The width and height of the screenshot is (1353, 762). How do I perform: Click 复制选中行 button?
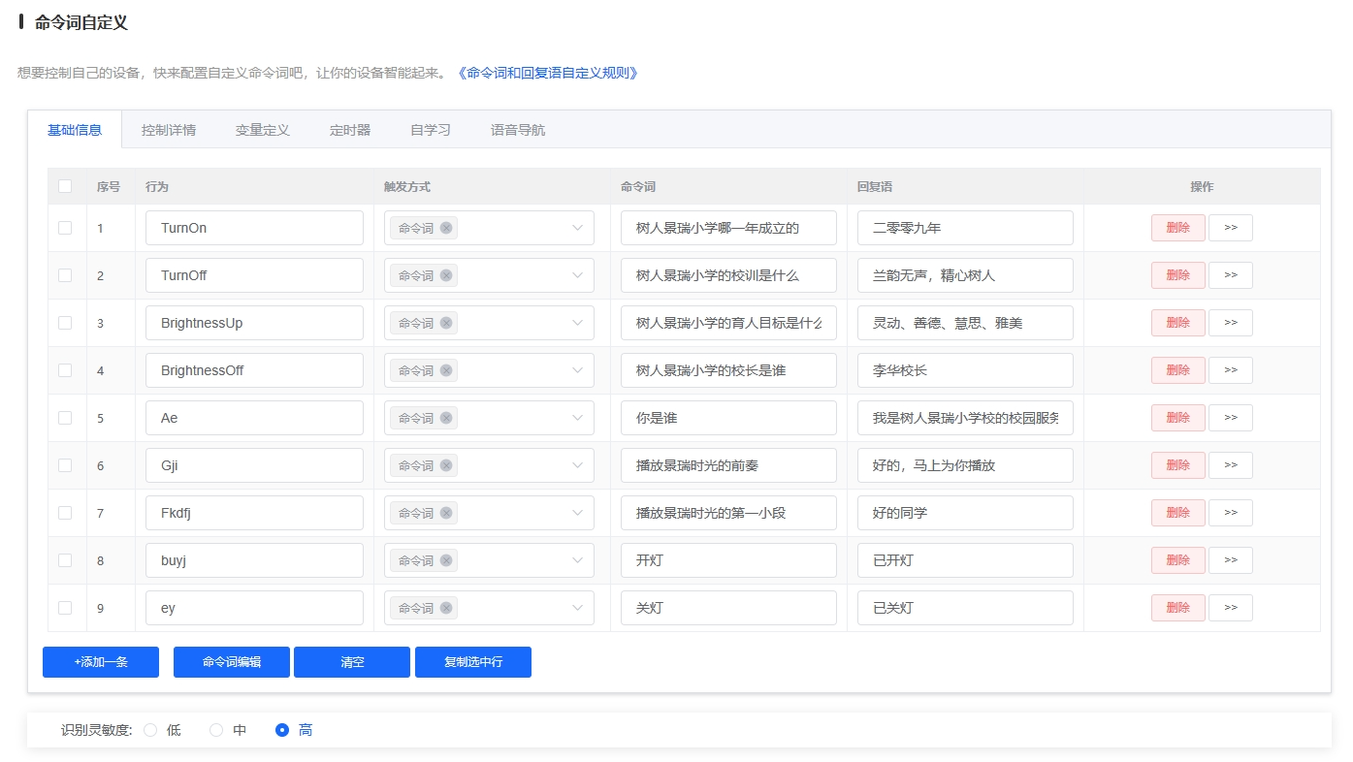473,662
